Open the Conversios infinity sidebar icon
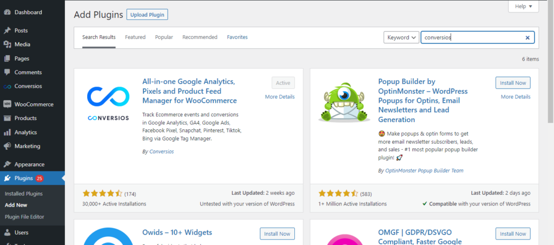Image resolution: width=554 pixels, height=245 pixels. click(7, 87)
